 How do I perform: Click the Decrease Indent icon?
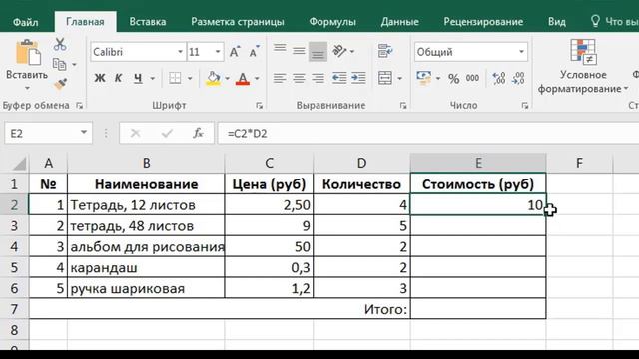click(339, 78)
